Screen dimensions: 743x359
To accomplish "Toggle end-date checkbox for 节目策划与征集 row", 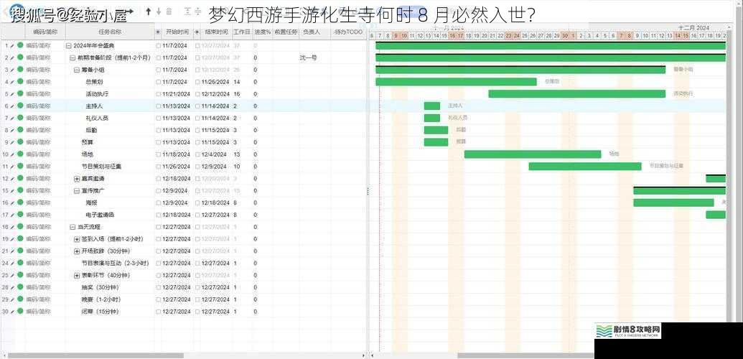I will [197, 167].
